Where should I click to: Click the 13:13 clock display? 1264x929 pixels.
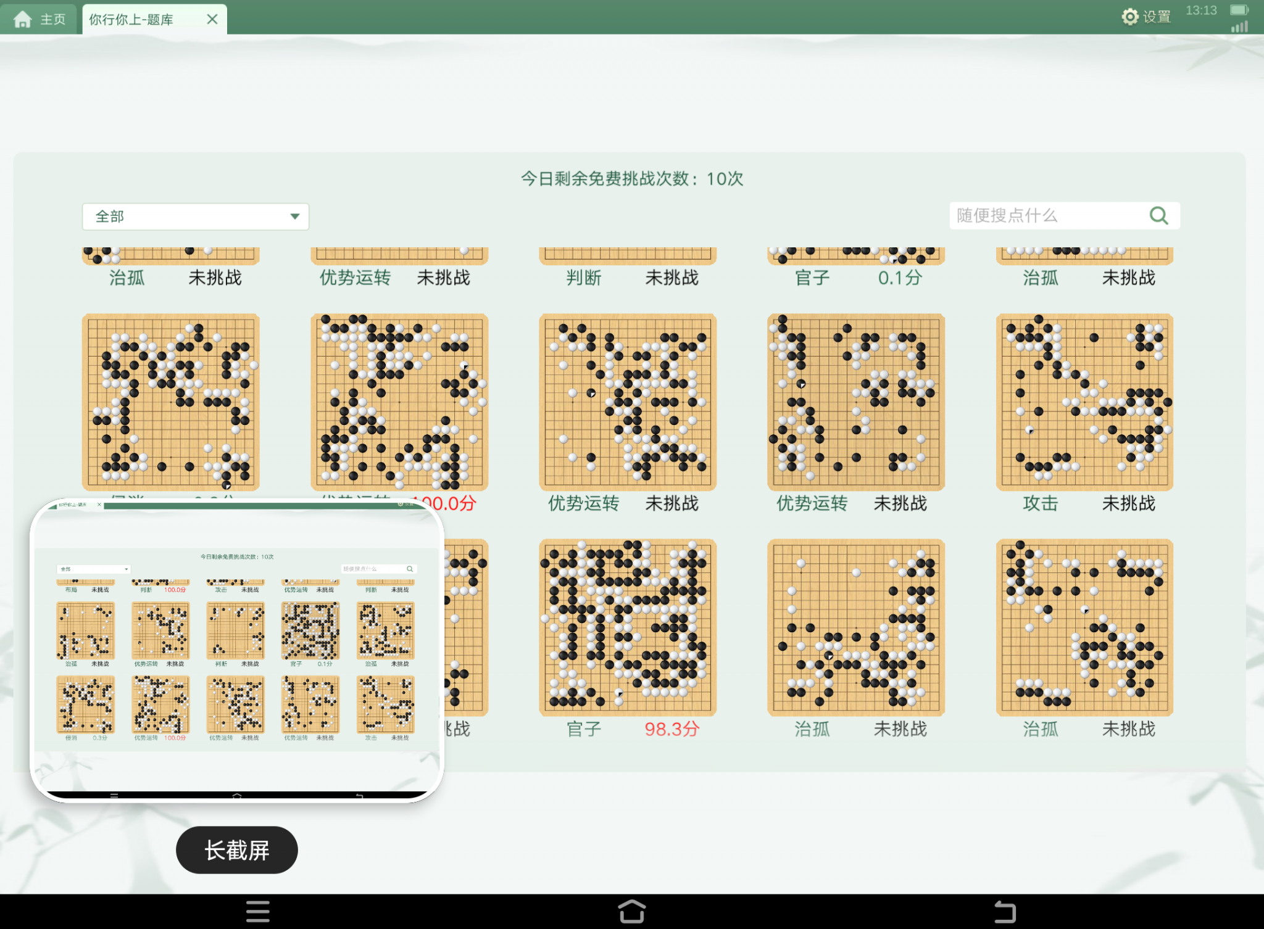[x=1201, y=10]
